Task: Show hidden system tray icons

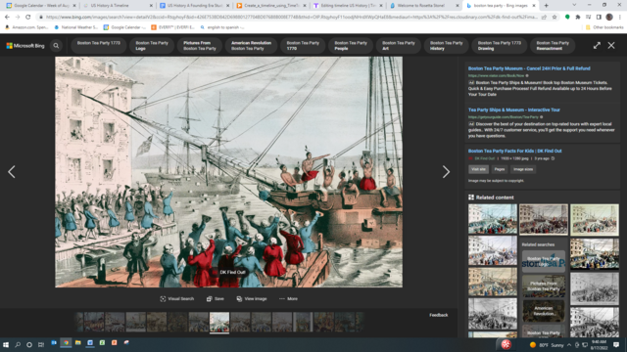Action: (x=569, y=345)
